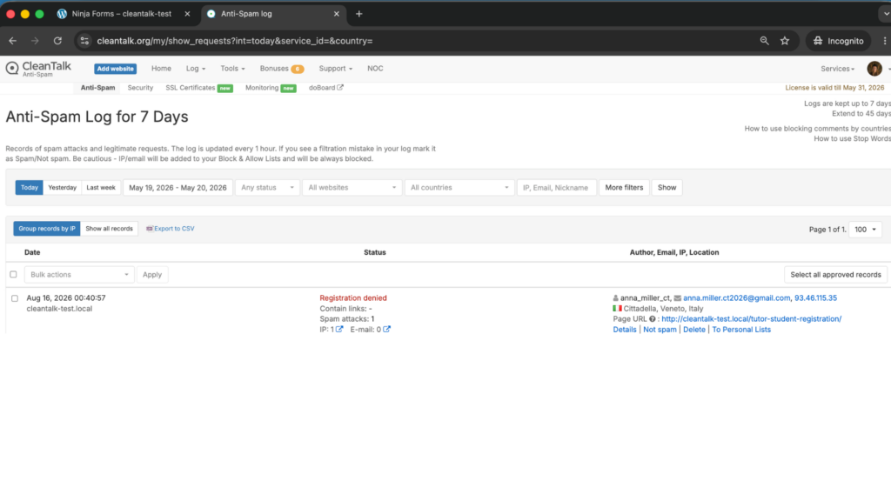Click the CleanTalk logo icon
Image resolution: width=891 pixels, height=501 pixels.
(x=12, y=68)
